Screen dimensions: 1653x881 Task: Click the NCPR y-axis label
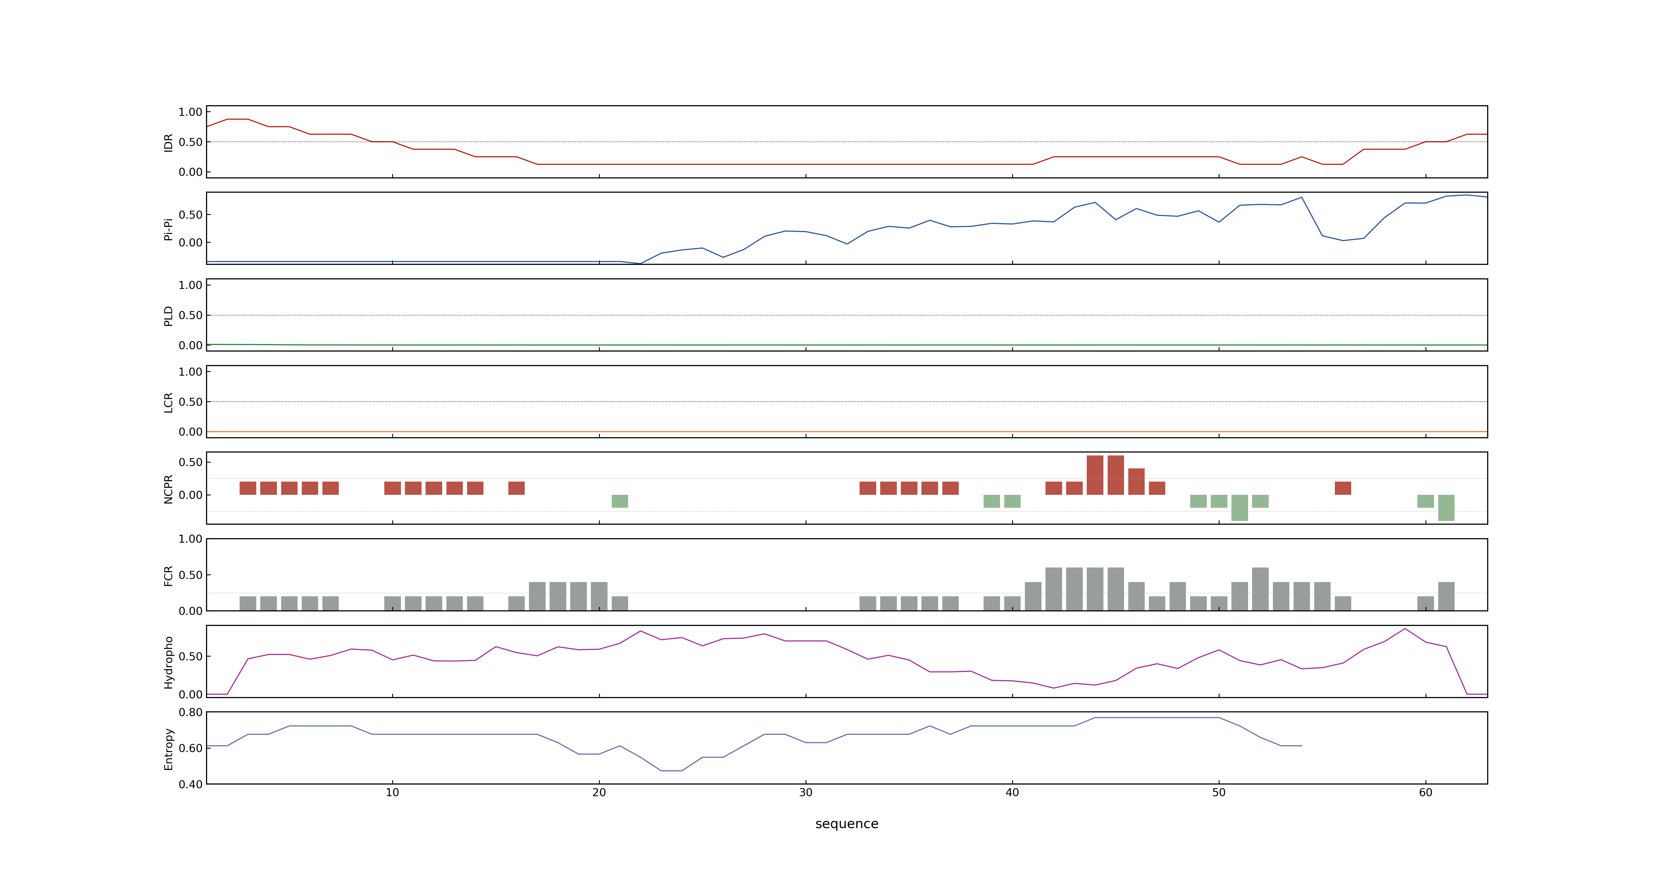pyautogui.click(x=168, y=488)
